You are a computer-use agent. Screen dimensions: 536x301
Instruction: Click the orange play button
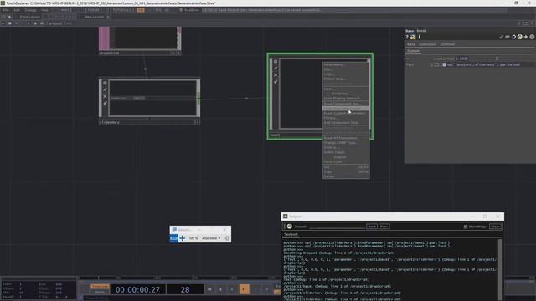tap(244, 289)
